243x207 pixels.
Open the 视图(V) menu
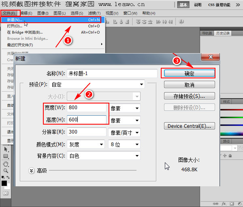[112, 13]
